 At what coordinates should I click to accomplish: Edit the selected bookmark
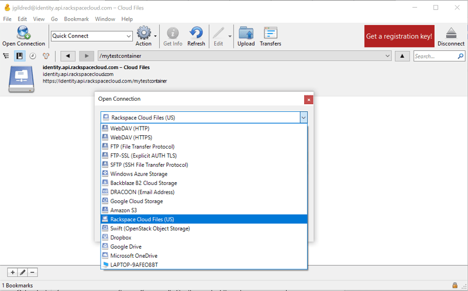(22, 272)
